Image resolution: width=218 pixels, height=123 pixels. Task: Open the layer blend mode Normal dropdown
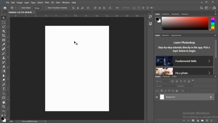166,86
